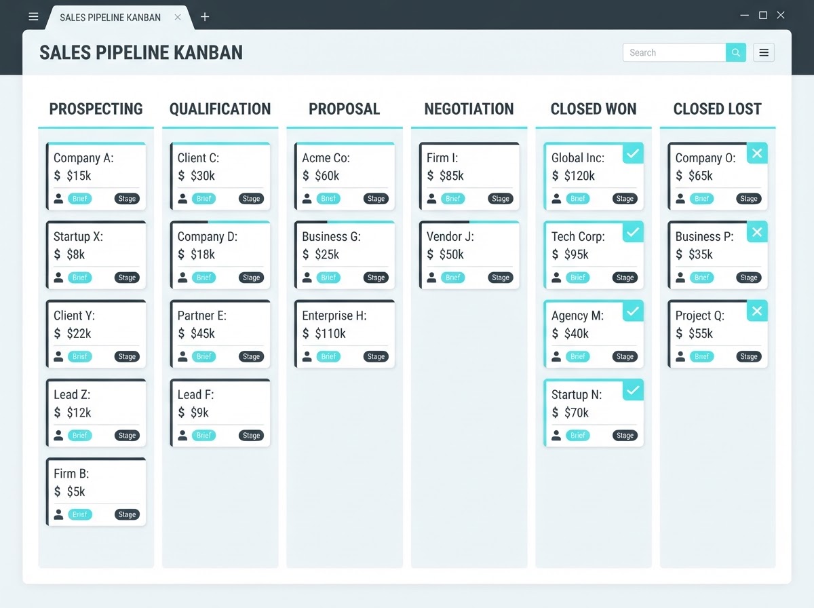
Task: Click the person icon on Vendor J card
Action: pyautogui.click(x=431, y=278)
